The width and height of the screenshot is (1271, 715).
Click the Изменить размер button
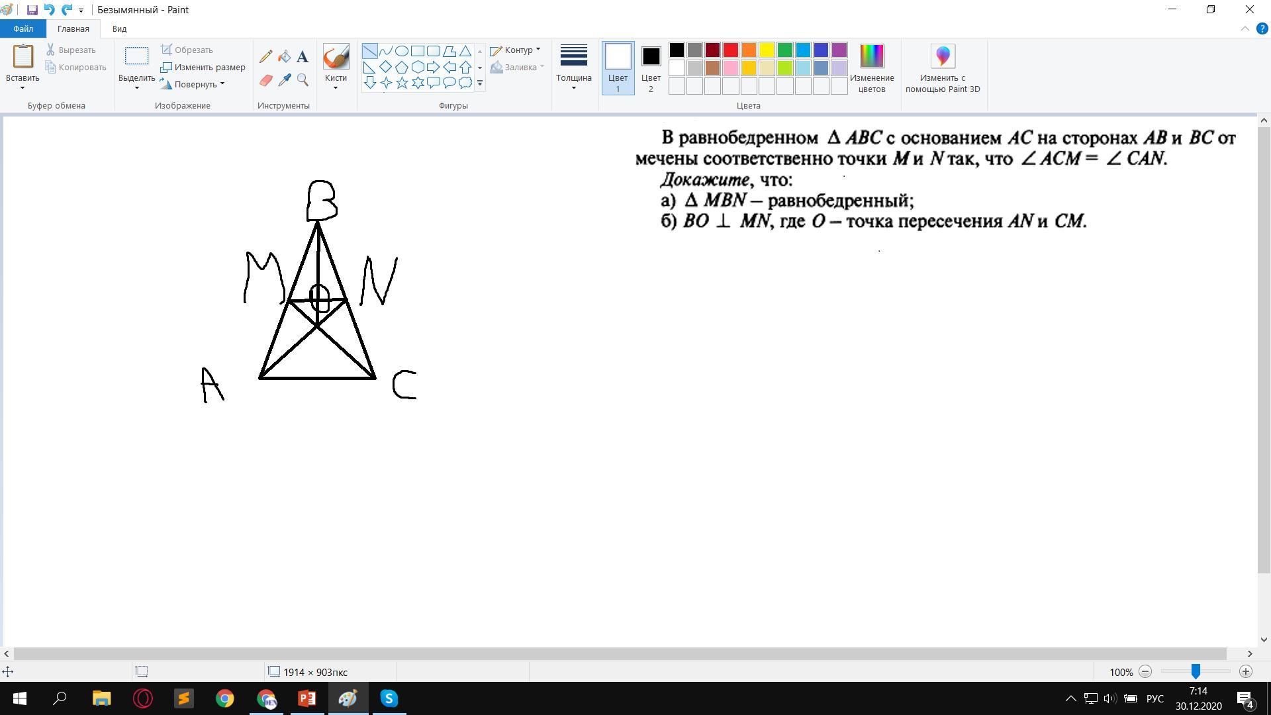click(203, 67)
